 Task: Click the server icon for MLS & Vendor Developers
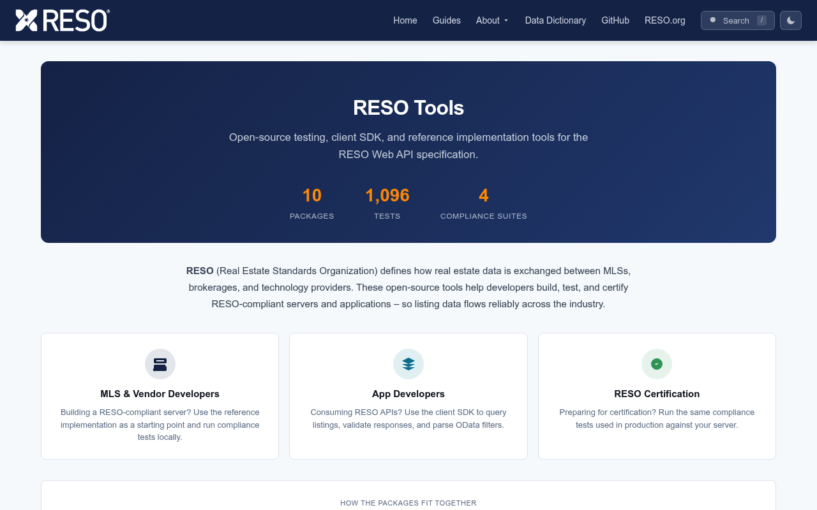(160, 364)
